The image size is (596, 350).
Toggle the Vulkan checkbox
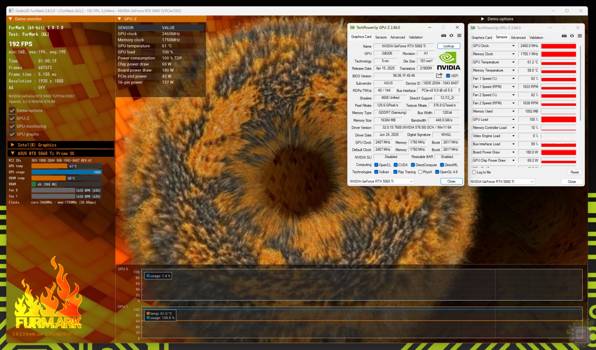(376, 172)
